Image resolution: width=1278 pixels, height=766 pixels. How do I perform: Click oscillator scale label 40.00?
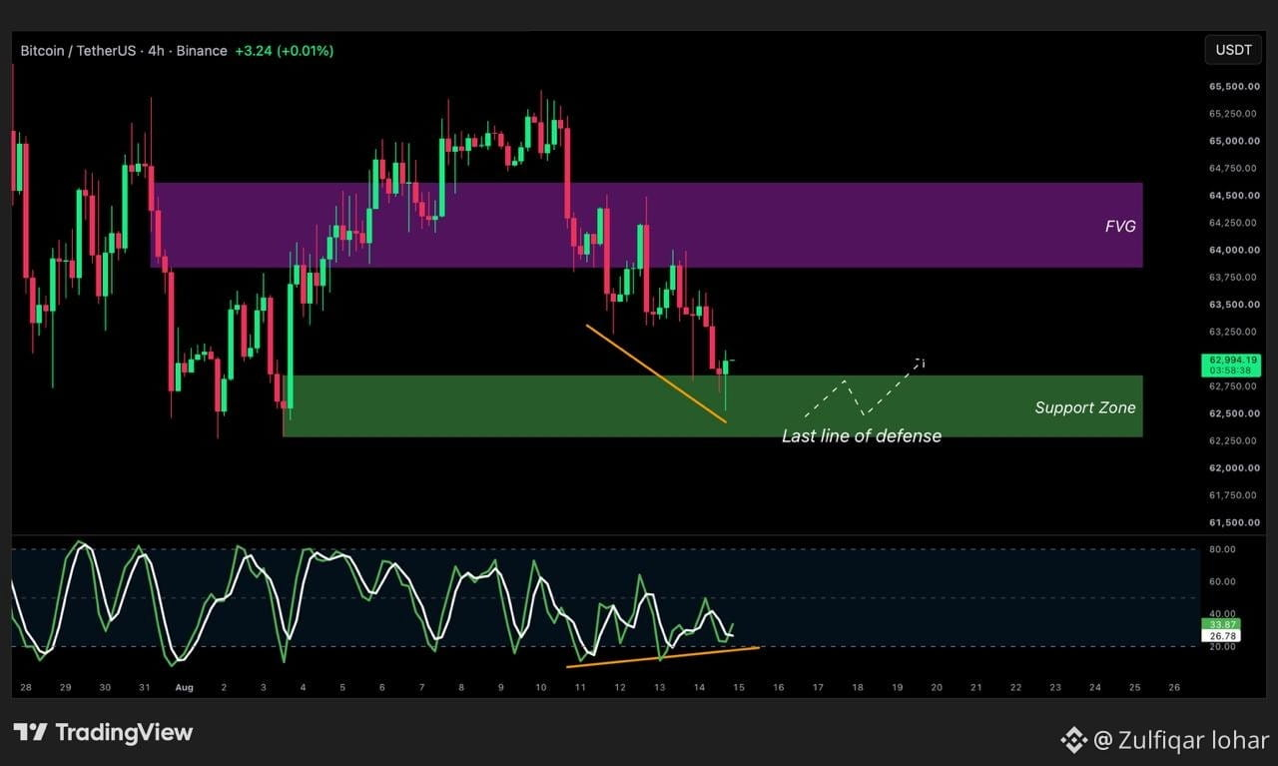click(x=1223, y=614)
